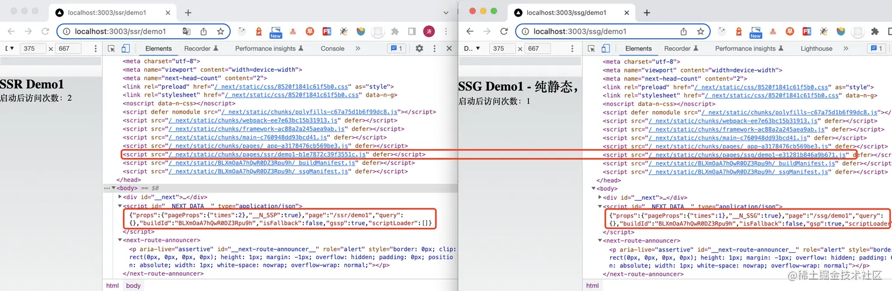Screen dimensions: 892x291
Task: Focus the SSR address bar URL
Action: tap(120, 31)
